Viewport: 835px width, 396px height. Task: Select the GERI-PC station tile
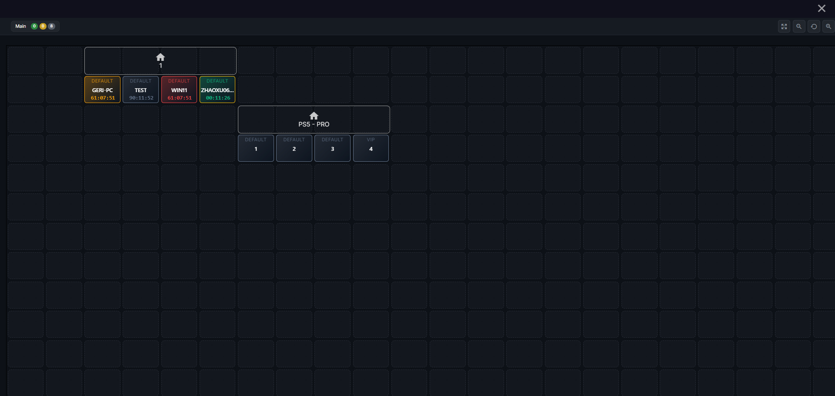click(102, 90)
